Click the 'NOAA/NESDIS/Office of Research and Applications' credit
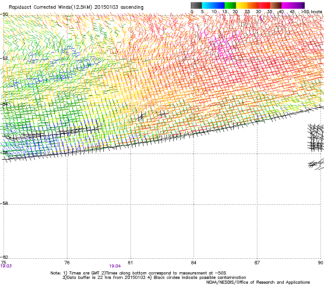Image resolution: width=324 pixels, height=285 pixels. click(258, 282)
